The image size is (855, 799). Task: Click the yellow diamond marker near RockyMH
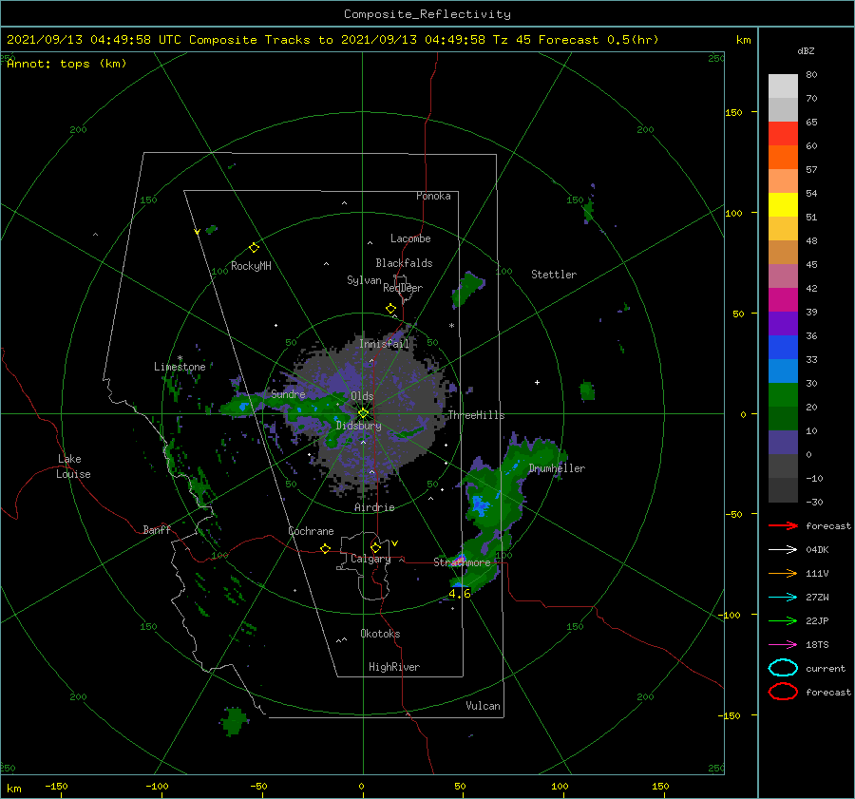(254, 248)
